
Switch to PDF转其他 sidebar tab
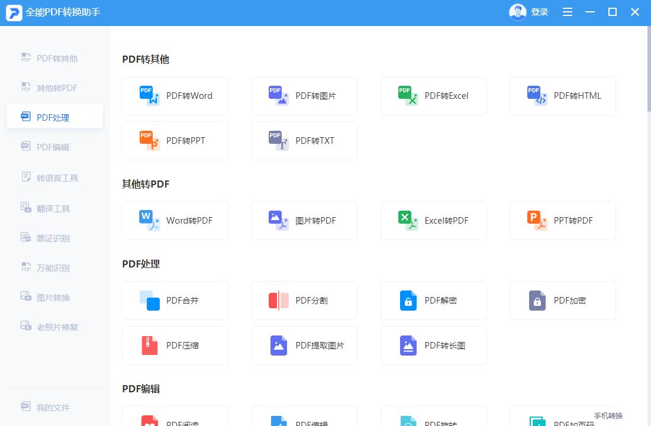(x=55, y=58)
